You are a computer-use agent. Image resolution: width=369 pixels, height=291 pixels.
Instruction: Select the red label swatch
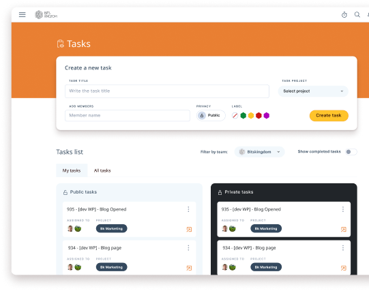click(x=259, y=115)
